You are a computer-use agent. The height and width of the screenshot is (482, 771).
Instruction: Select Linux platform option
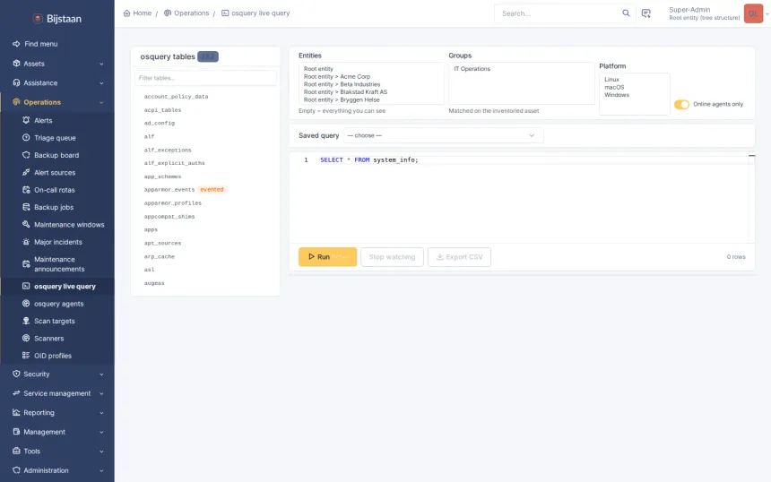click(x=611, y=79)
